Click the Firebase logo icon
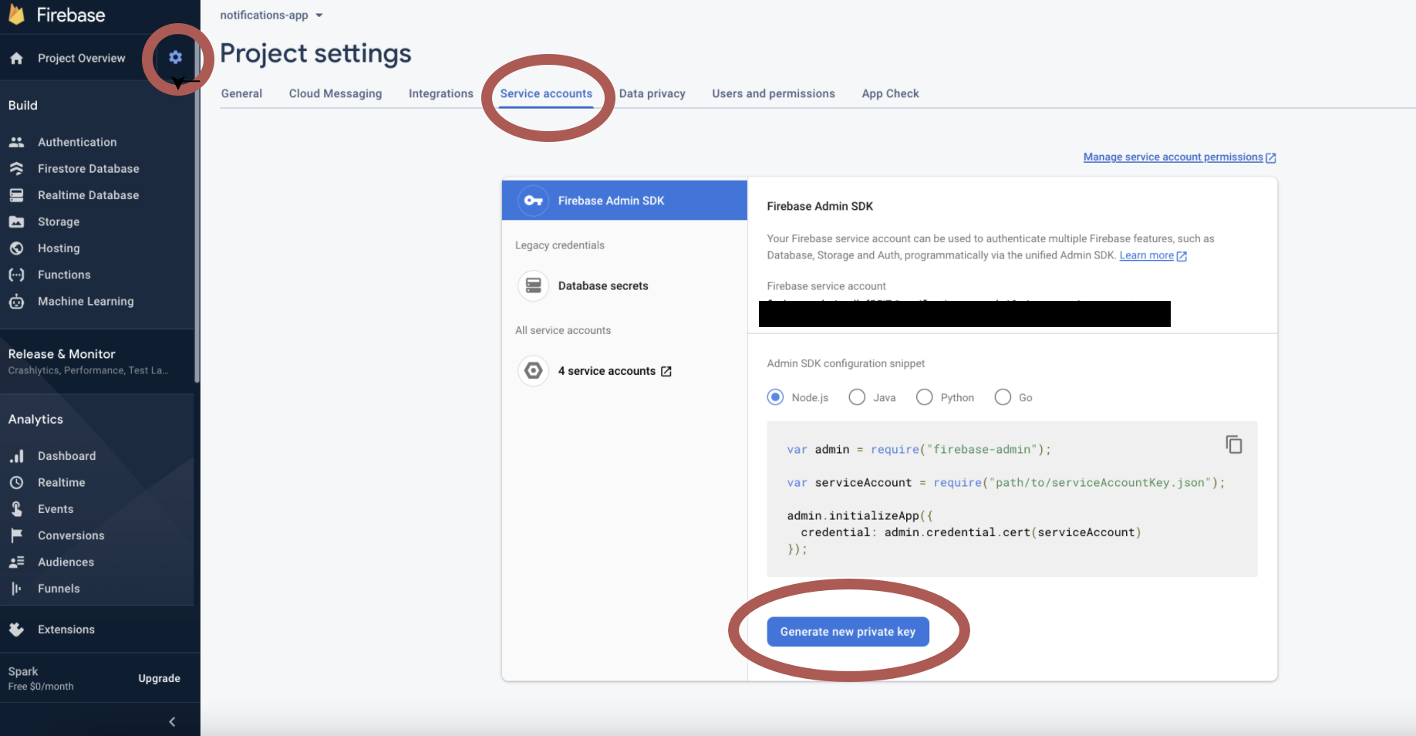The width and height of the screenshot is (1416, 736). pyautogui.click(x=16, y=14)
